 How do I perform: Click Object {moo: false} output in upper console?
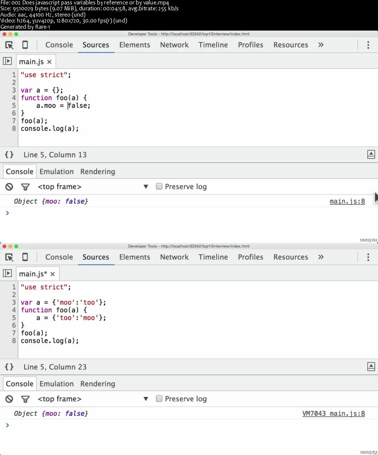pos(51,201)
